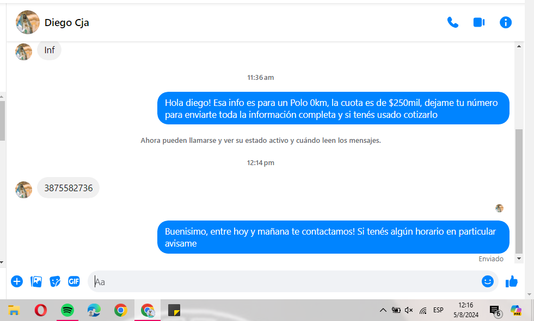The height and width of the screenshot is (321, 534).
Task: Open the emoji picker in message box
Action: pos(487,281)
